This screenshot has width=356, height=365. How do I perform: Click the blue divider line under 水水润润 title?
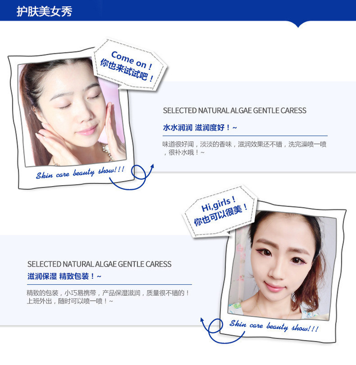(245, 136)
